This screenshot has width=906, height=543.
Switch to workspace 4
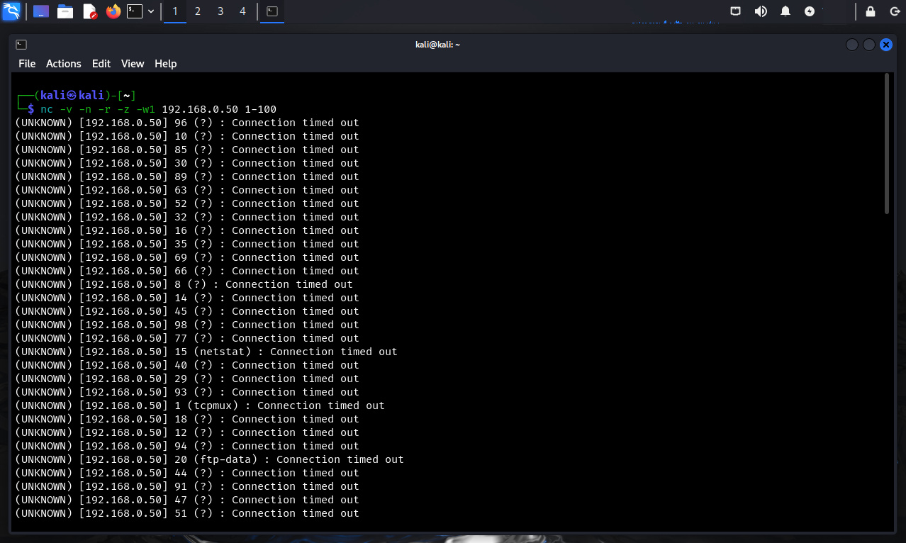pyautogui.click(x=242, y=11)
